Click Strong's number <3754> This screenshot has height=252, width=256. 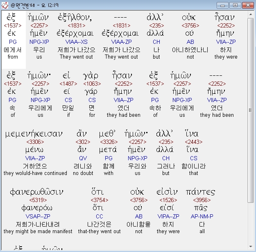[100, 200]
